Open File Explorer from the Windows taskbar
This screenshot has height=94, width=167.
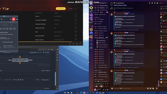[68, 93]
